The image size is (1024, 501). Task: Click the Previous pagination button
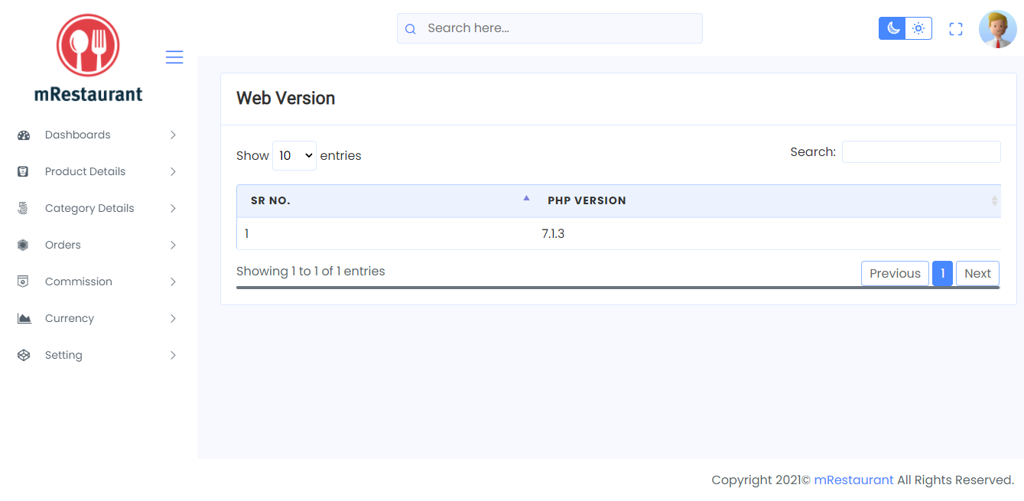click(895, 273)
